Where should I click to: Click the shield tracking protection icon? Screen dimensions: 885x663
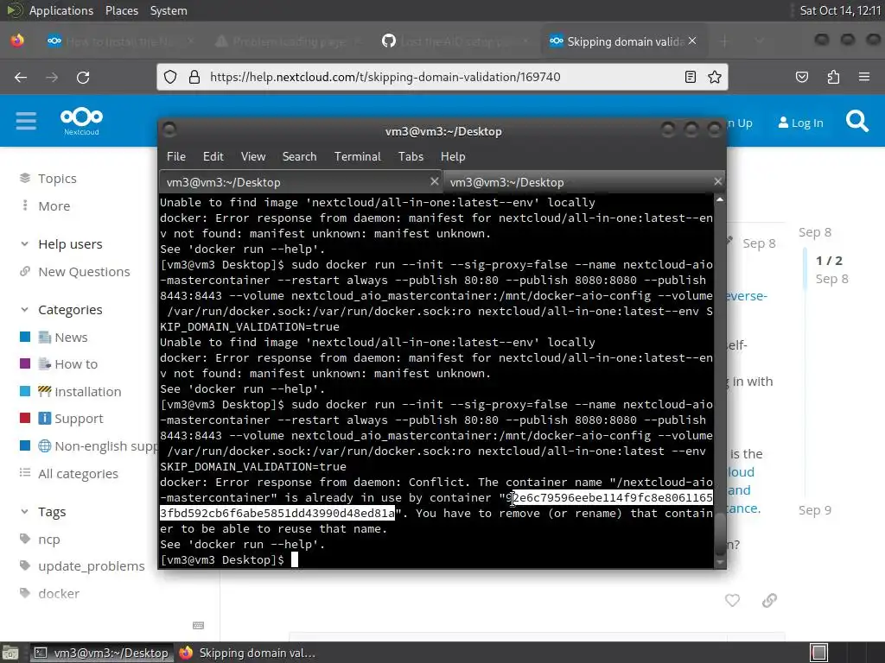coord(170,77)
